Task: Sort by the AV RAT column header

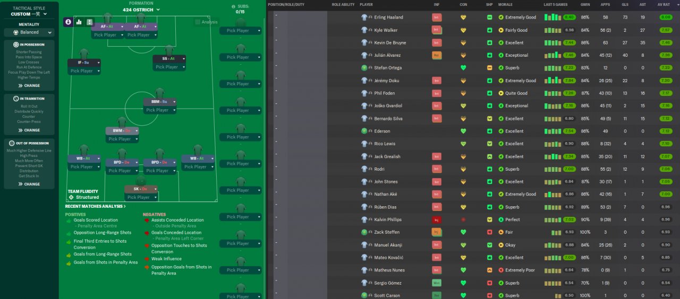Action: pyautogui.click(x=665, y=4)
